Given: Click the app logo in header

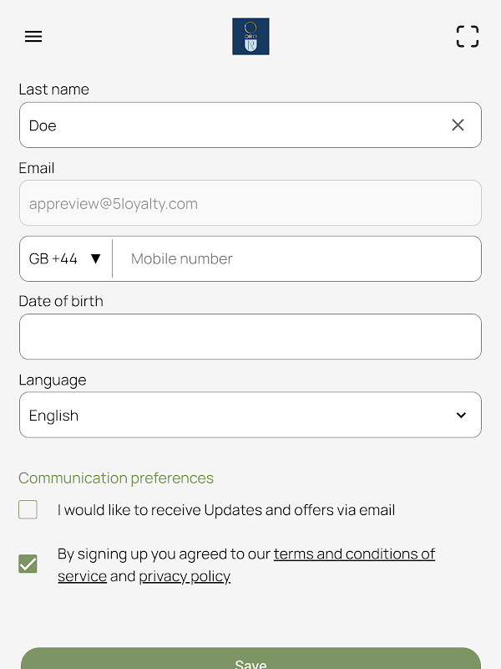Looking at the screenshot, I should (250, 37).
